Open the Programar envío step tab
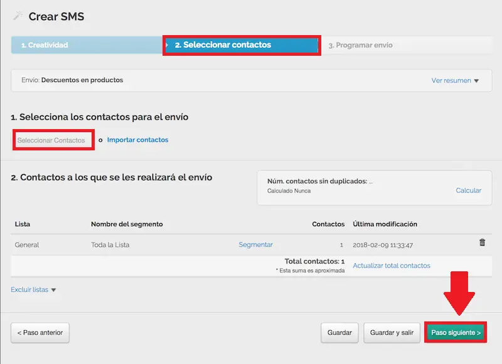 407,45
